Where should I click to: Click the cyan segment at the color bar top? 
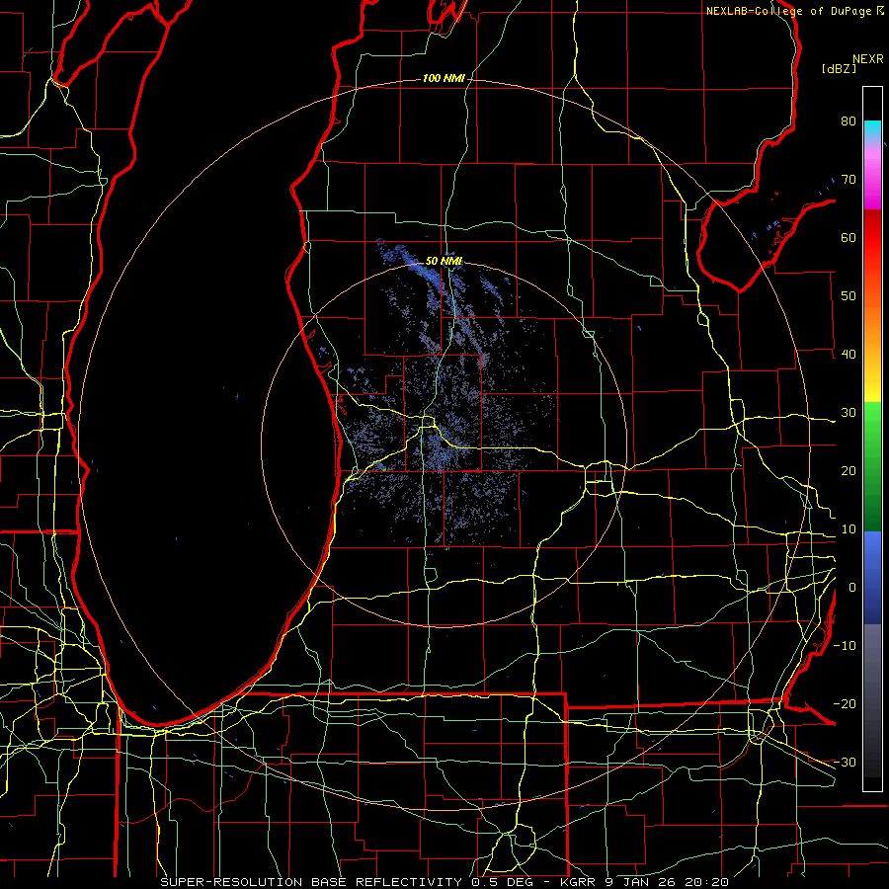pyautogui.click(x=872, y=129)
